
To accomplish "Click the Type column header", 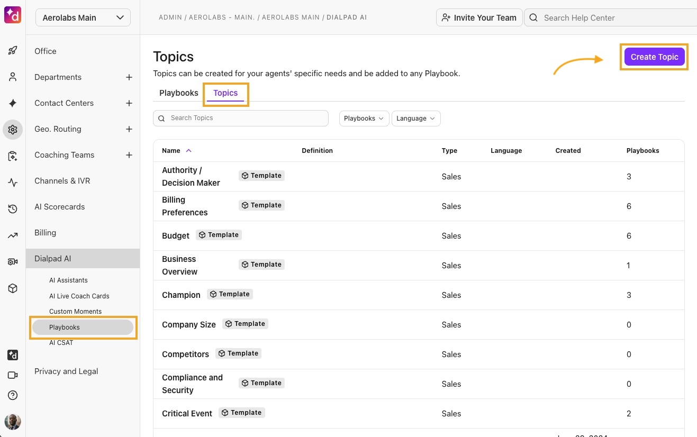I will pos(449,151).
